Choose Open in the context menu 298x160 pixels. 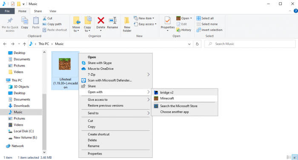click(x=115, y=57)
